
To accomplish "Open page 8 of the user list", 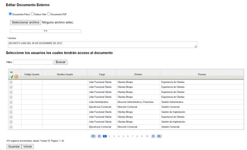I will [137, 136].
